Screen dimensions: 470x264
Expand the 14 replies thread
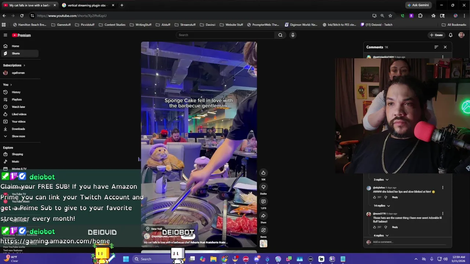pos(382,206)
